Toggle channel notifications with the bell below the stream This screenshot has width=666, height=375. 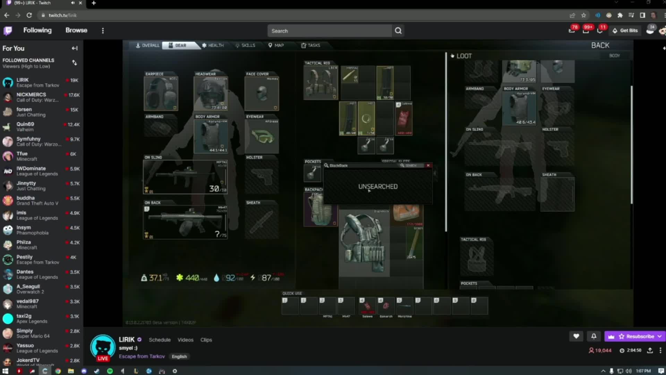594,336
